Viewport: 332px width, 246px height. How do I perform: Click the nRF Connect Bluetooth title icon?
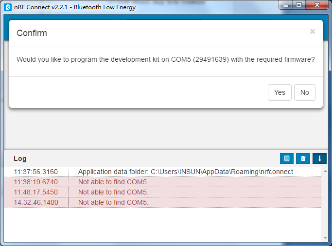pyautogui.click(x=8, y=7)
